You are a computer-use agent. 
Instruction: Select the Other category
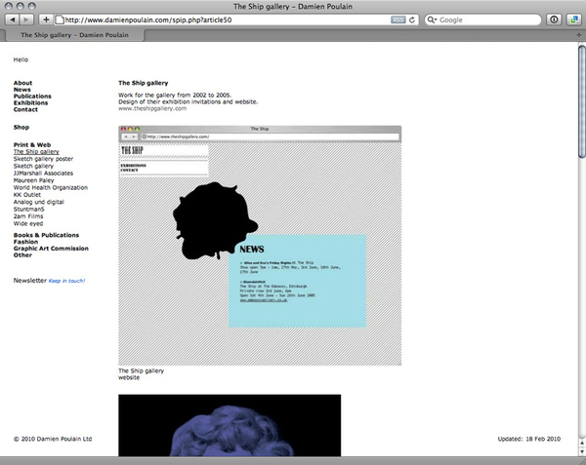(x=22, y=255)
